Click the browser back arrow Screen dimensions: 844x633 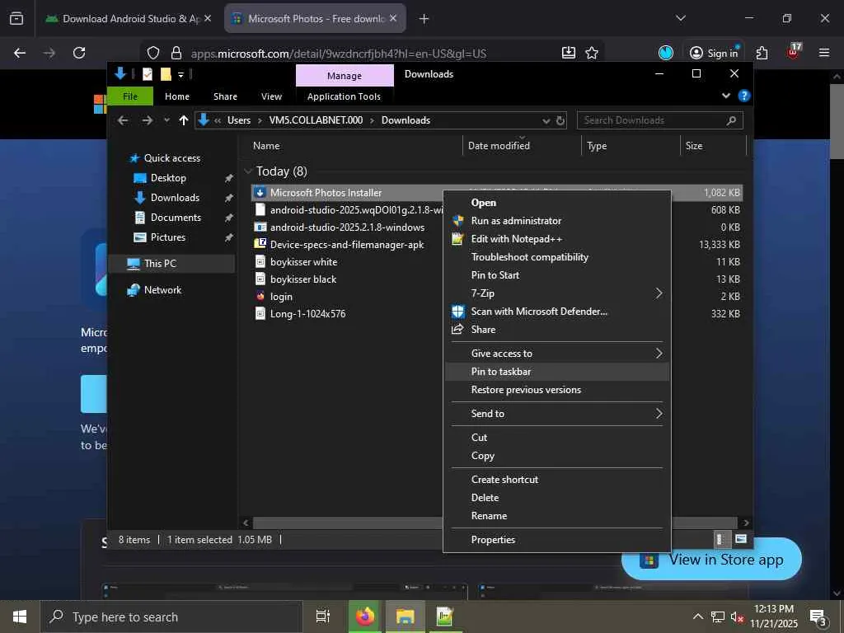click(x=20, y=53)
